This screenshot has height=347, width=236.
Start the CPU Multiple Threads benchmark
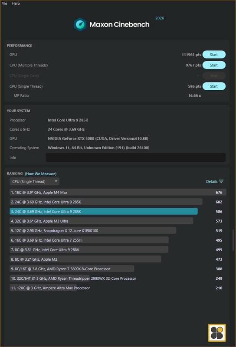point(214,65)
